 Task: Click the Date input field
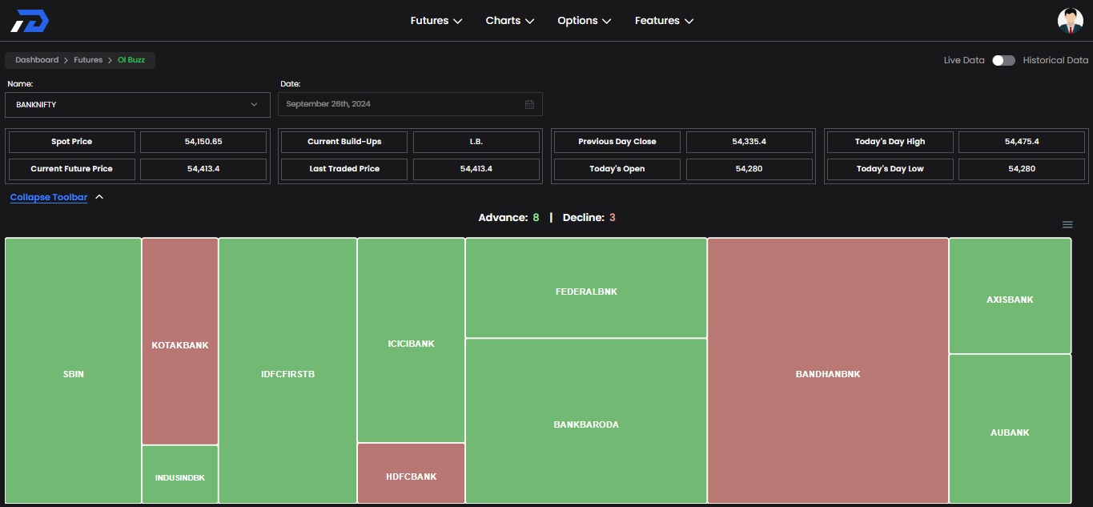click(x=400, y=104)
